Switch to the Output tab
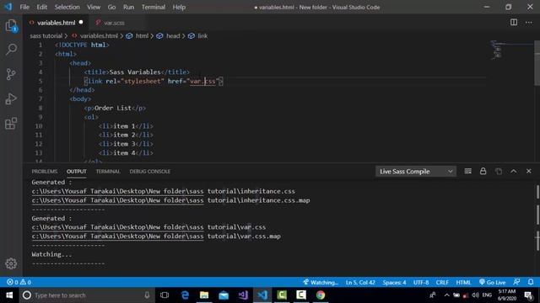Screen dimensions: 540x303 [x=77, y=172]
